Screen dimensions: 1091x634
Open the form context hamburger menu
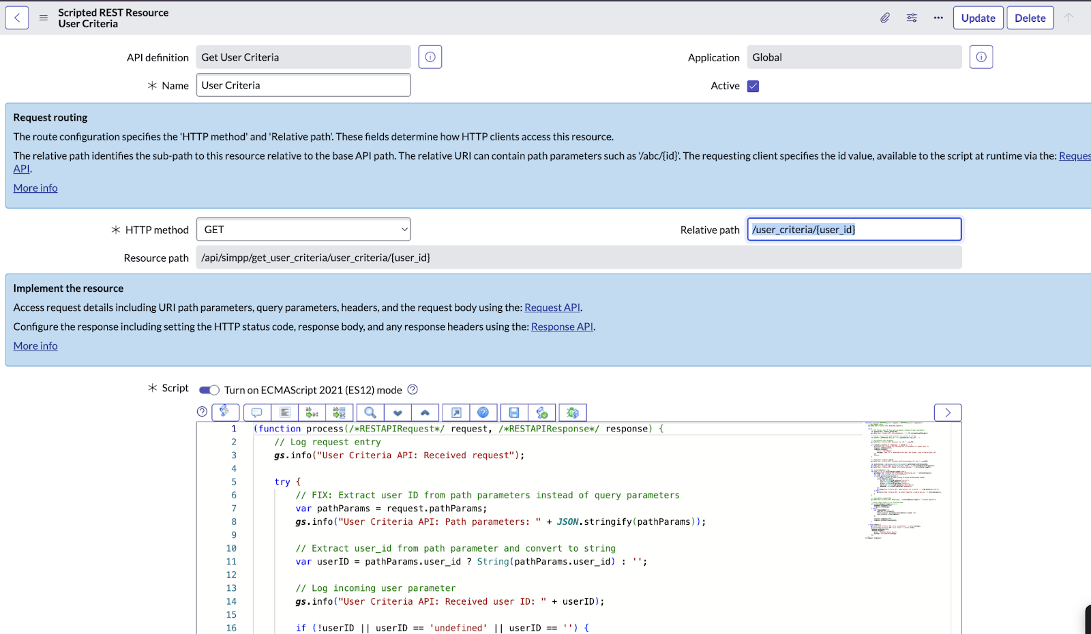[44, 18]
